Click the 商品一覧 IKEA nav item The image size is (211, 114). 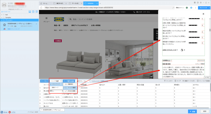57,25
